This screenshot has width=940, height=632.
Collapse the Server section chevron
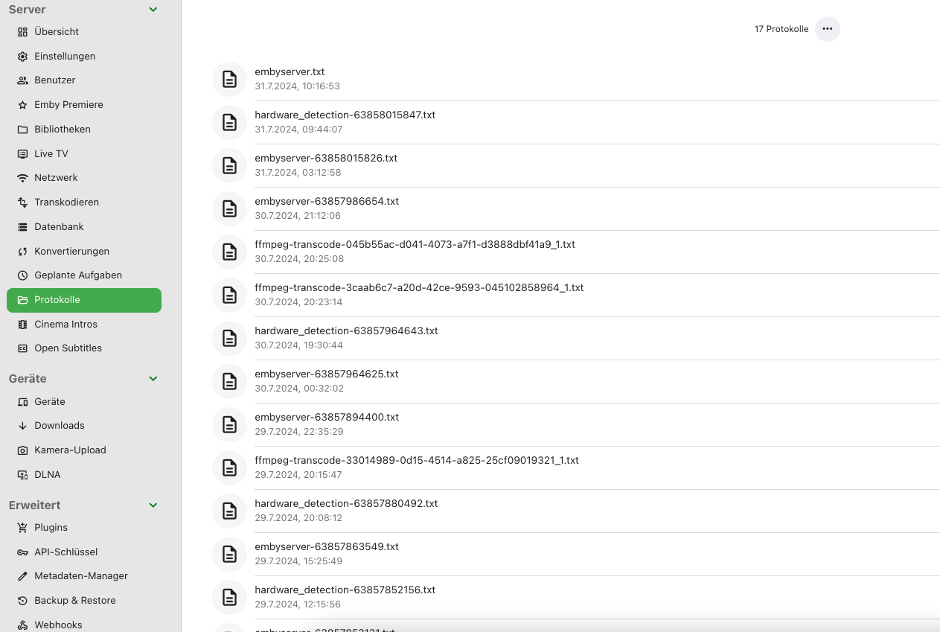click(x=153, y=10)
